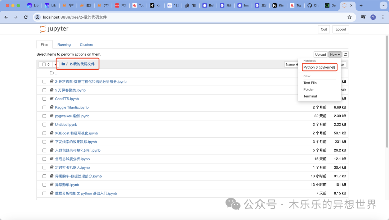This screenshot has width=389, height=220.
Task: Click the Logout button
Action: tap(341, 29)
